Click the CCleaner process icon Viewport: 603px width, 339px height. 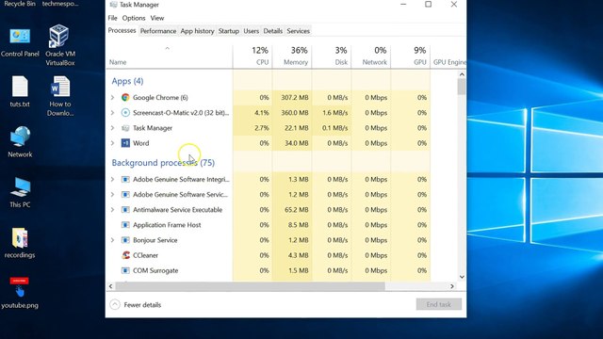(125, 255)
